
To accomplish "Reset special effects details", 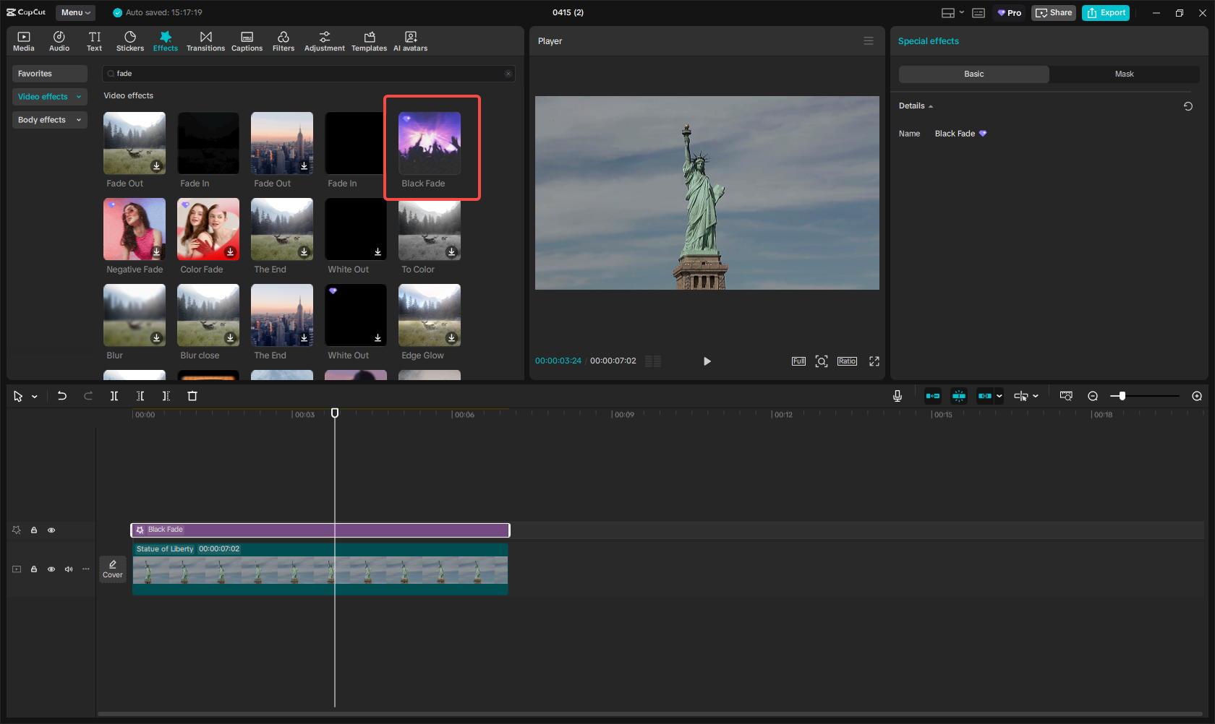I will (x=1188, y=106).
